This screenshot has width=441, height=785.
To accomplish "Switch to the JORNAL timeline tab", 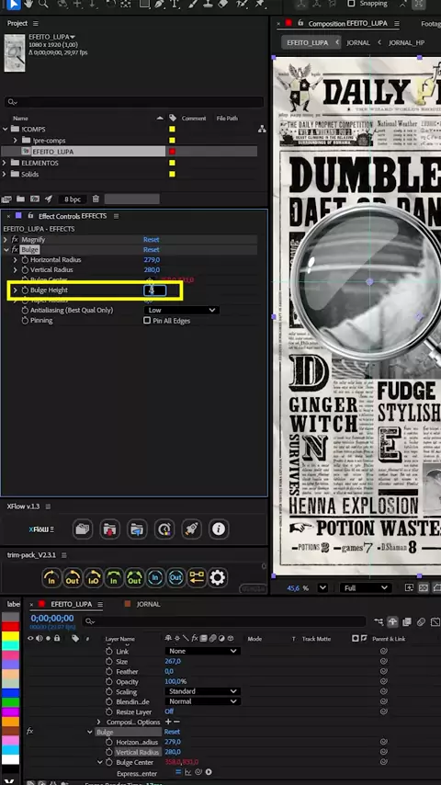I will (148, 604).
